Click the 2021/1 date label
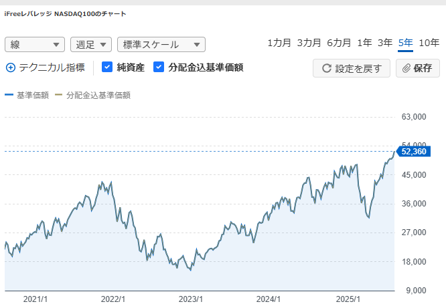Viewport: 446px width, 306px height. pyautogui.click(x=35, y=299)
